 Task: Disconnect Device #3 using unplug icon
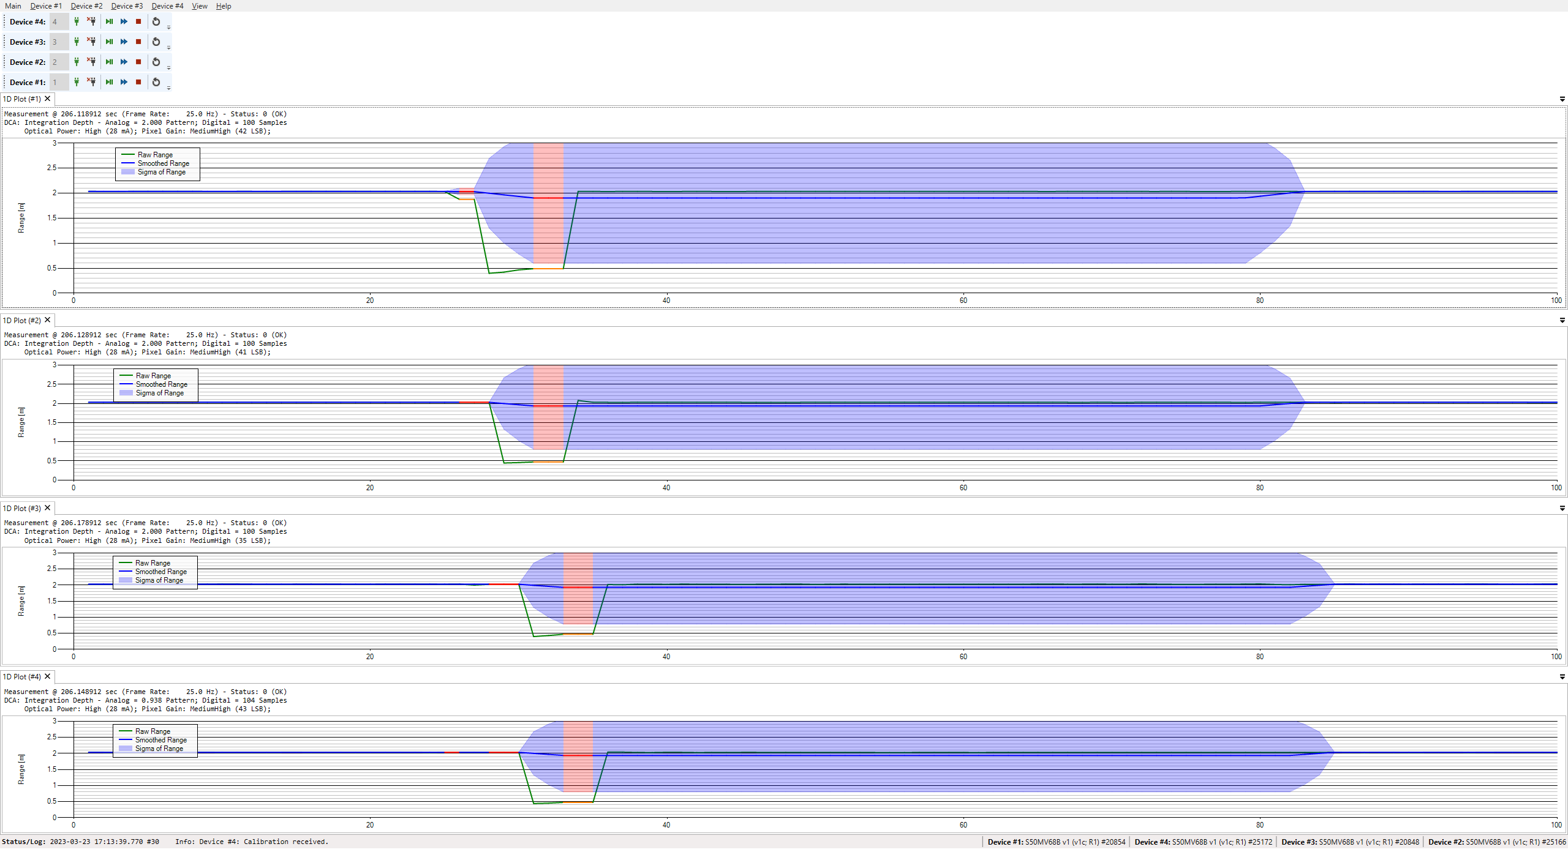tap(91, 42)
